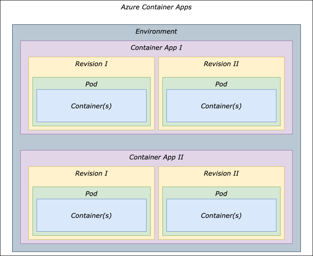The width and height of the screenshot is (313, 256).
Task: Click Pod label under Container App II Revision I
Action: tap(91, 194)
